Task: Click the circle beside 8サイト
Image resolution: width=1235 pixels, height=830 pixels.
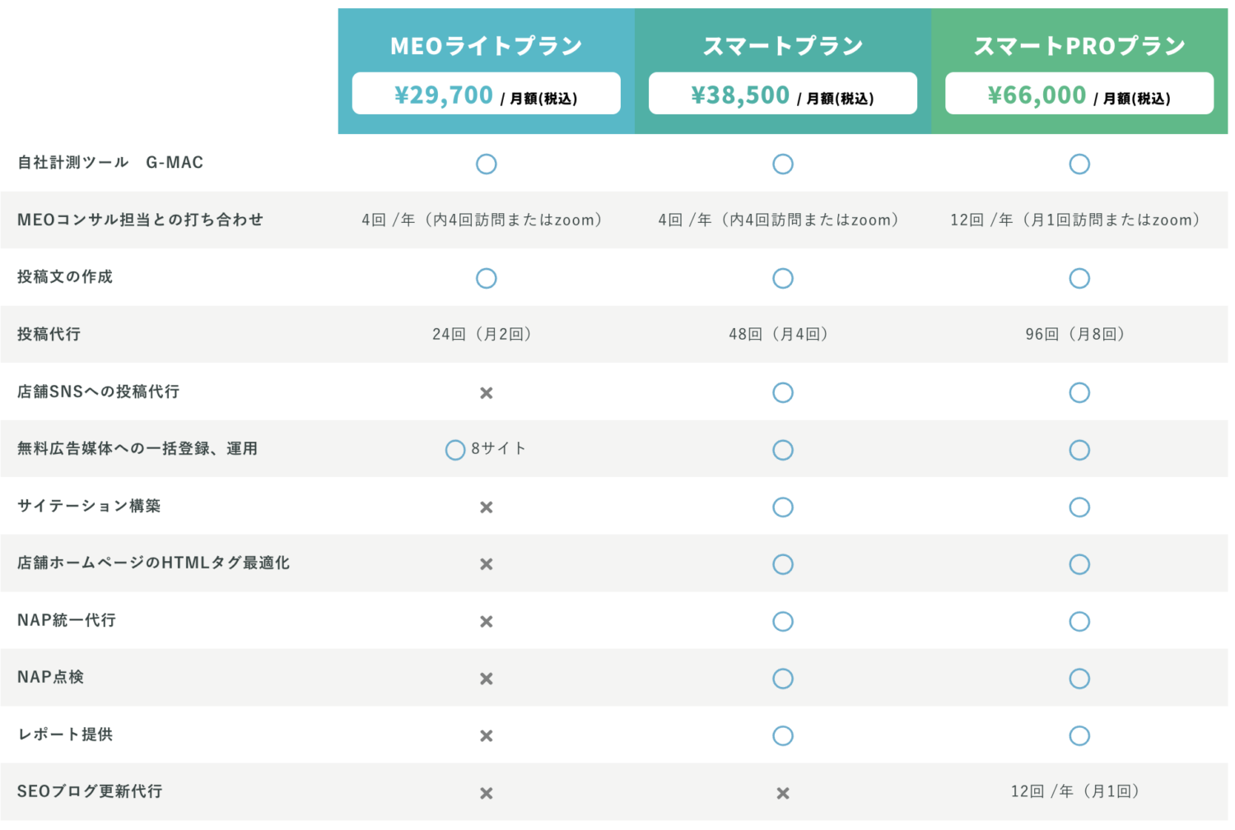Action: (455, 450)
